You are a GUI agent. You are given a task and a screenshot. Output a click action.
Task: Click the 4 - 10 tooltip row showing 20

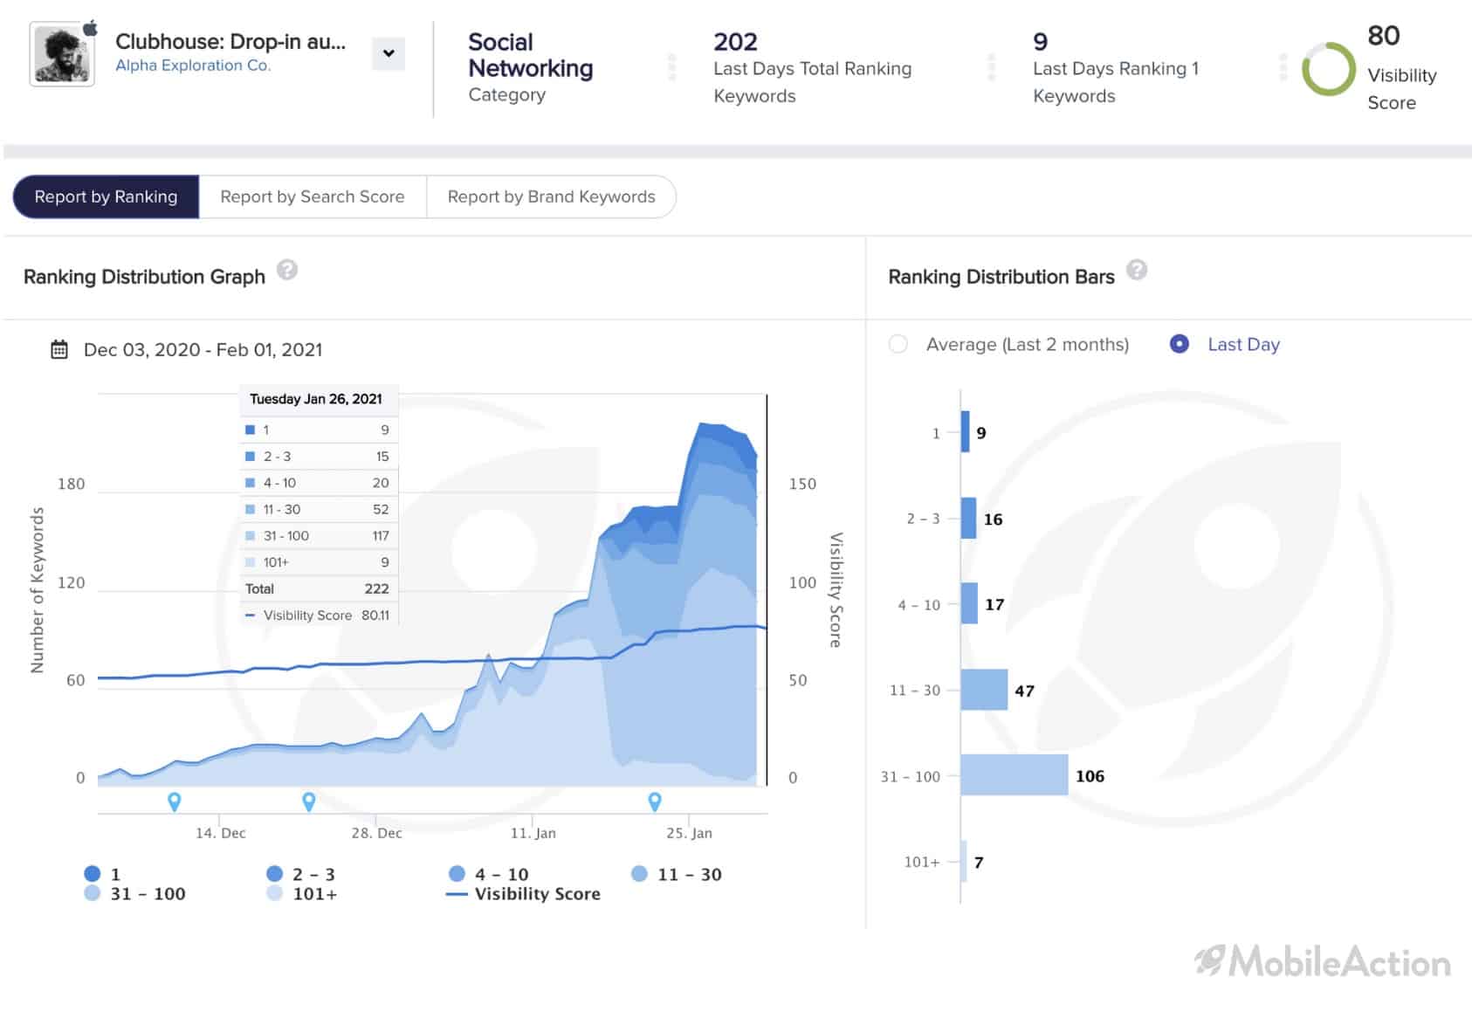pyautogui.click(x=318, y=483)
